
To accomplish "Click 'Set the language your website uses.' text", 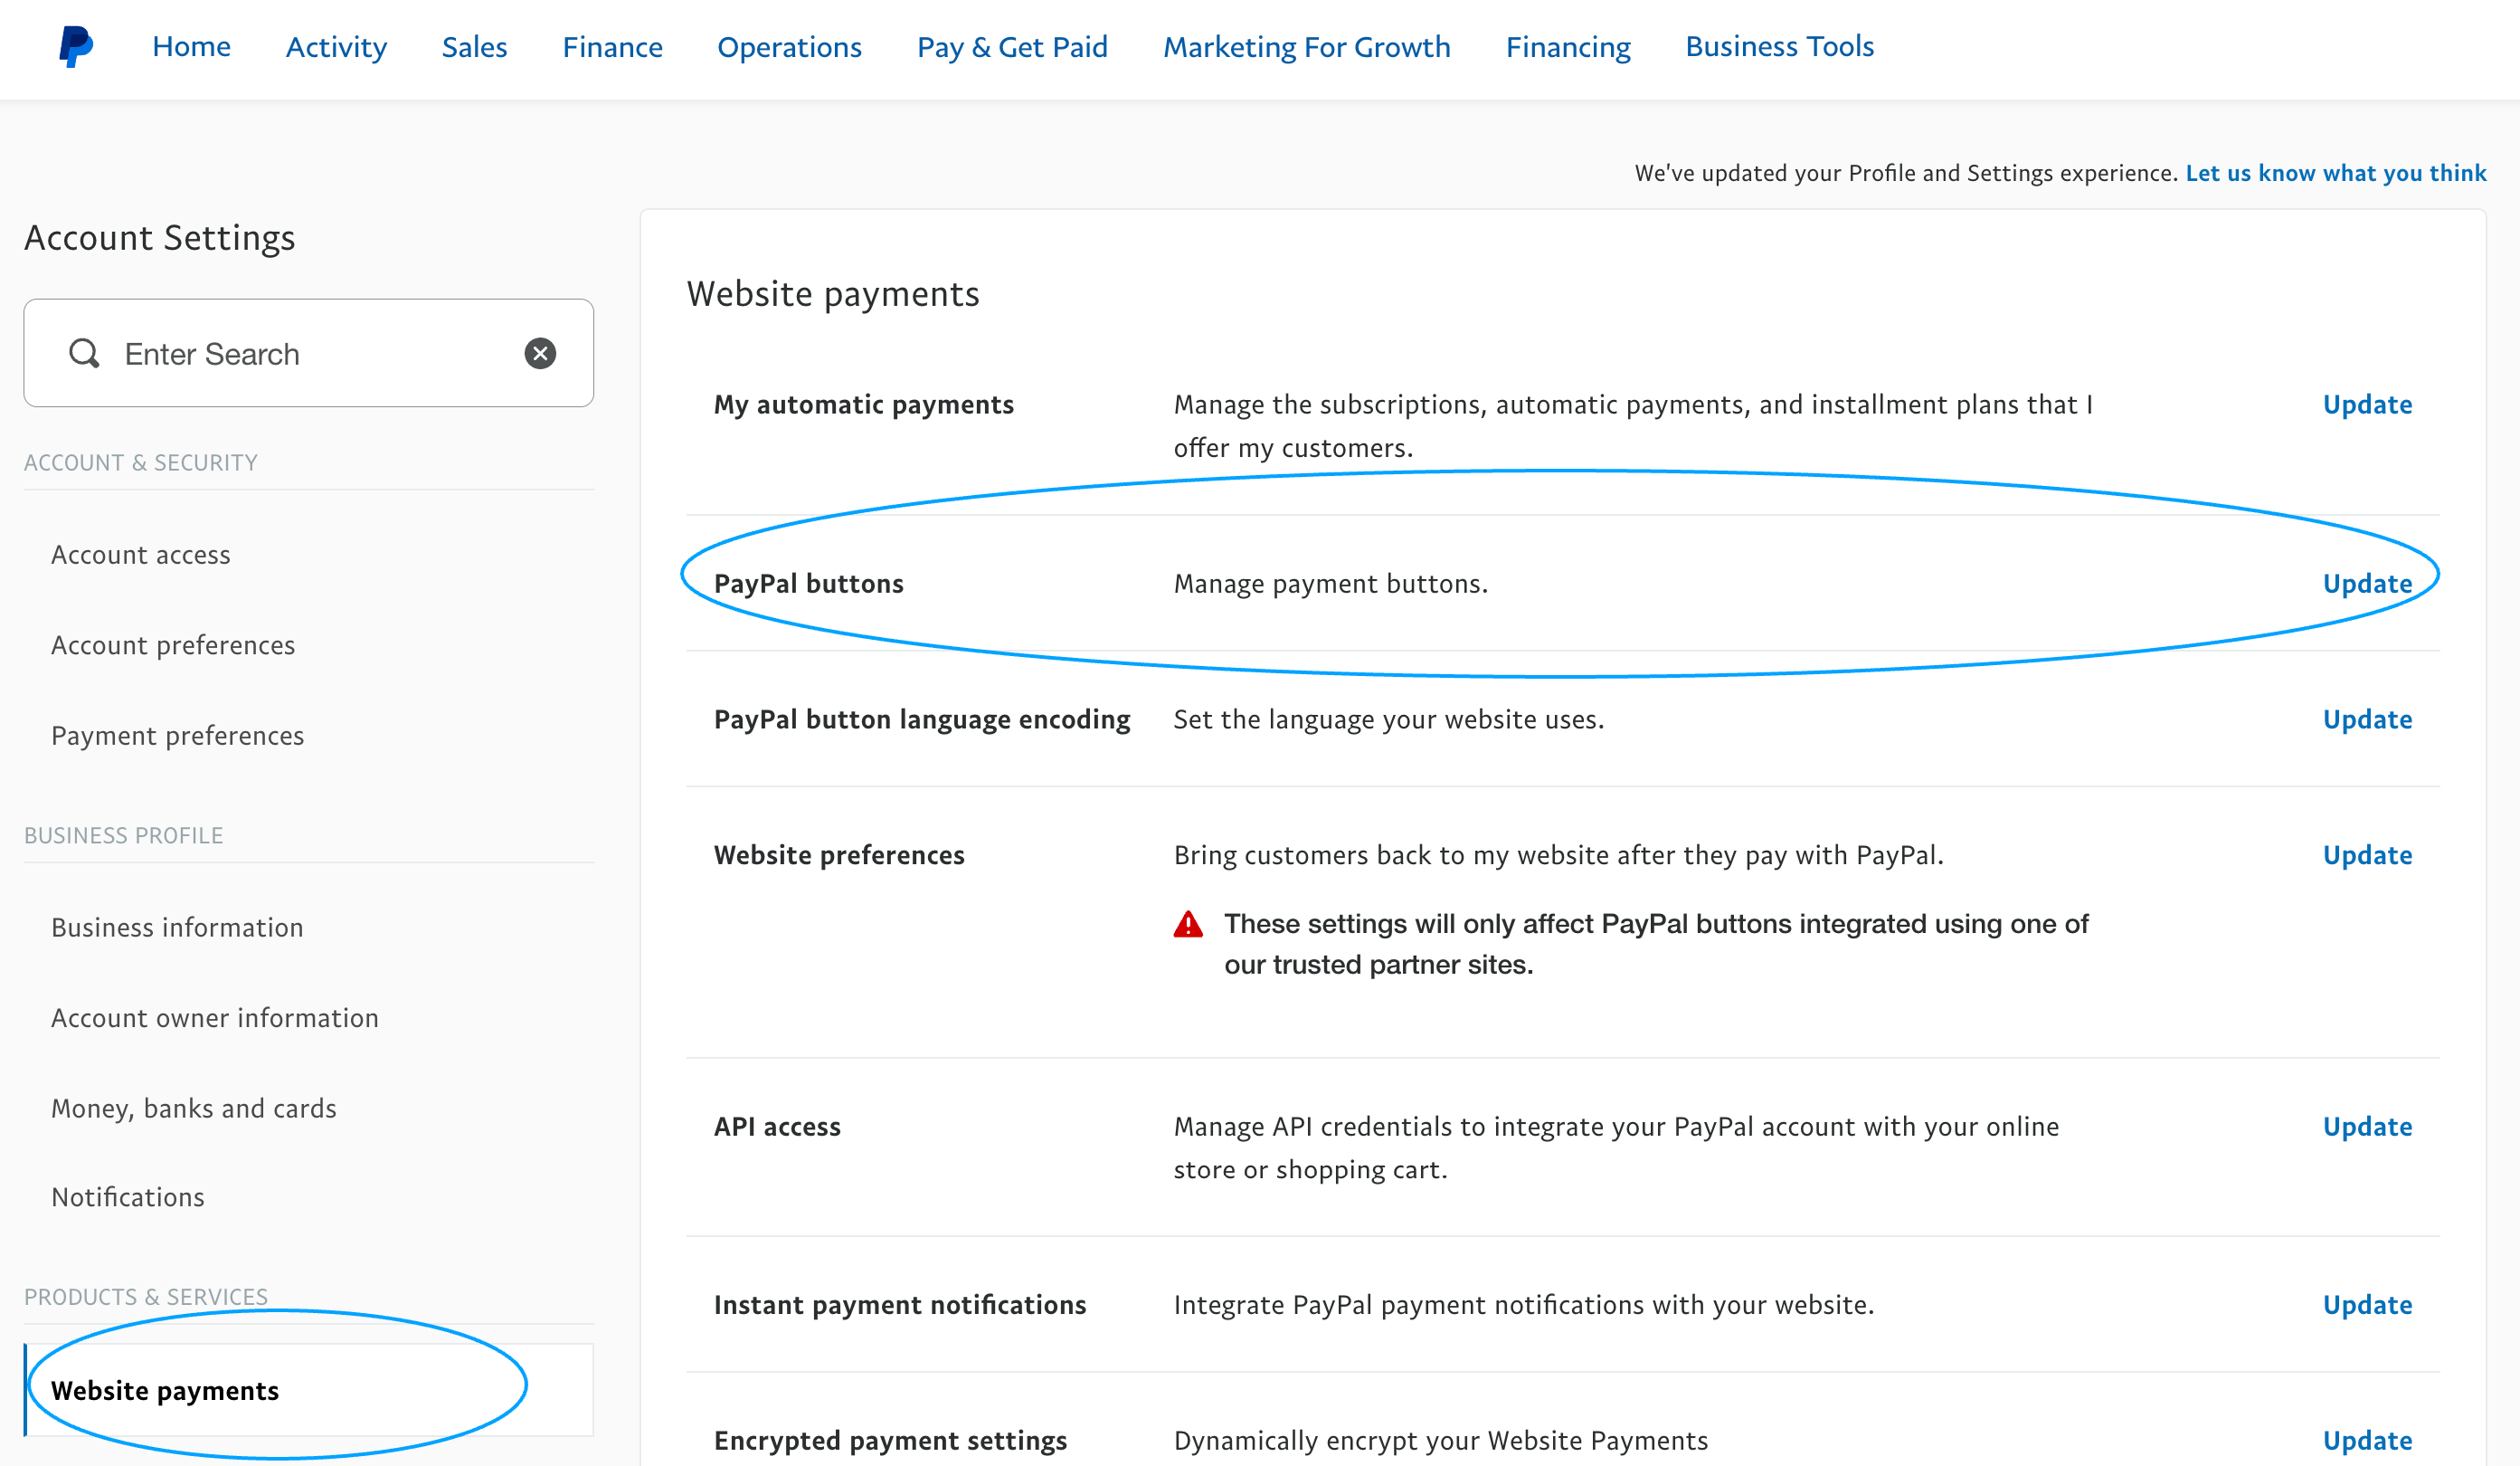I will [1389, 719].
